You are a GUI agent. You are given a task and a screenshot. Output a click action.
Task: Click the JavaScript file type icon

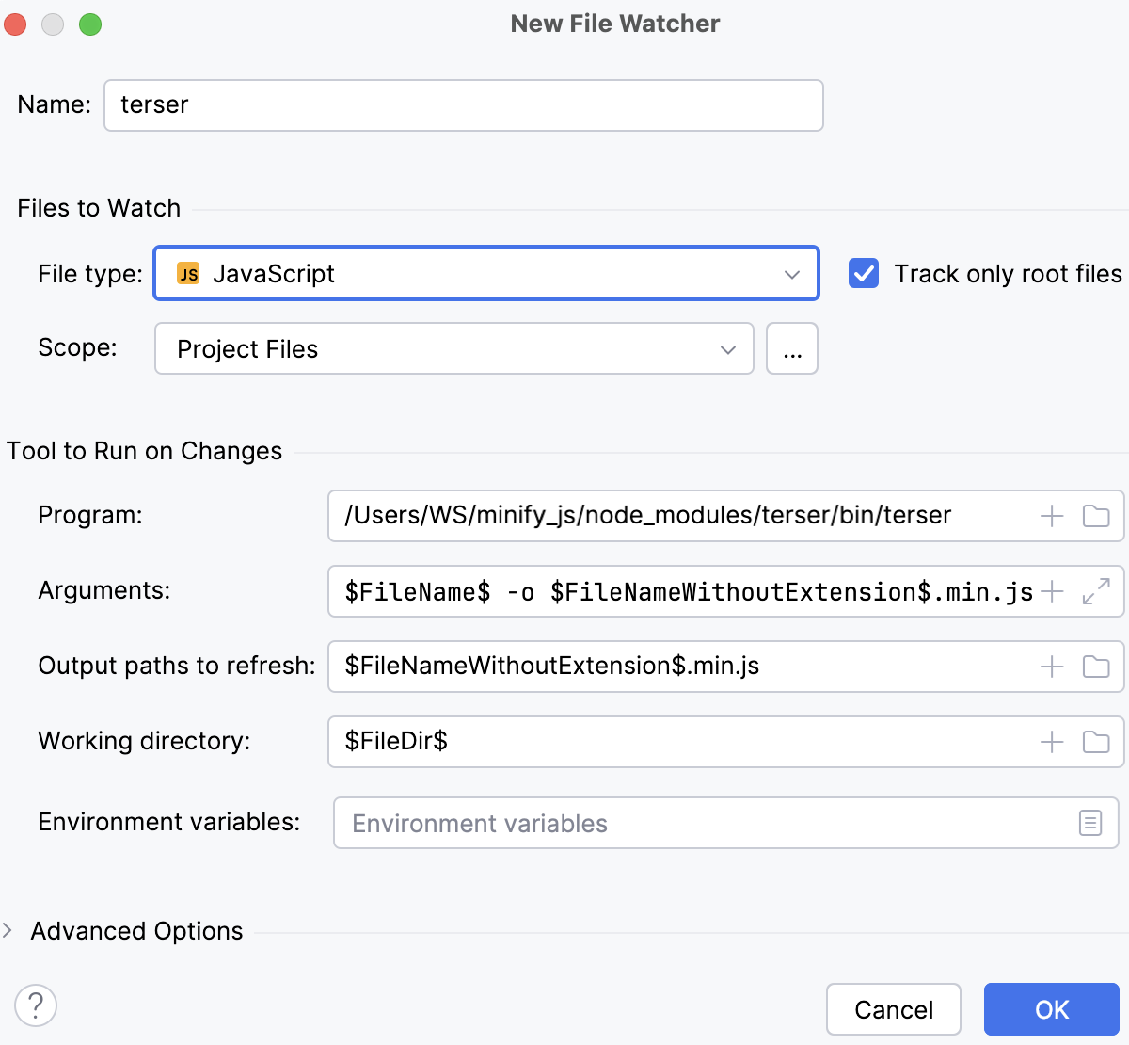pos(189,273)
